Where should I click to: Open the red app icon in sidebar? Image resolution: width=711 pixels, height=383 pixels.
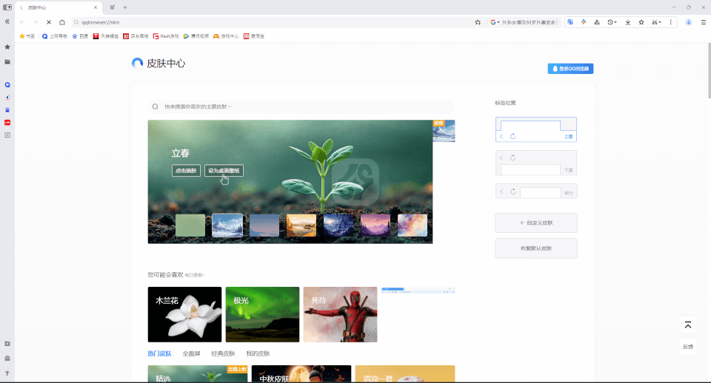(x=7, y=122)
